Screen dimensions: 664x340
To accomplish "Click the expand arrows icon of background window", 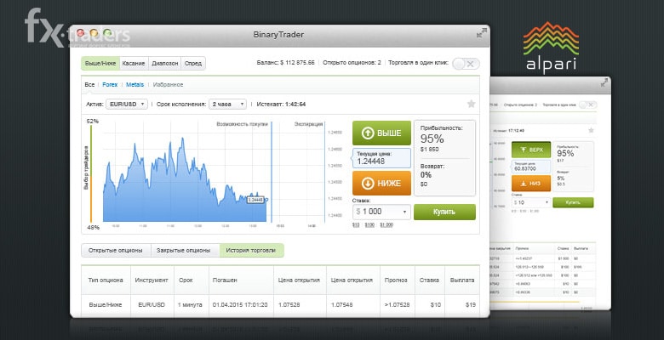I will click(604, 83).
